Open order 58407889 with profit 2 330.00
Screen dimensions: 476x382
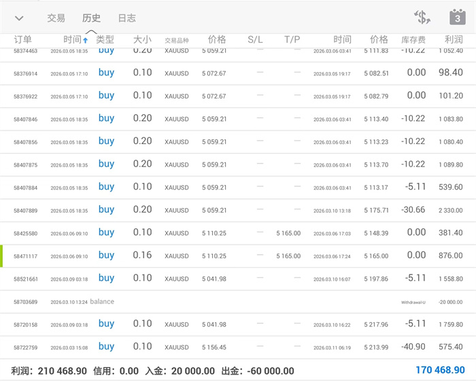(238, 210)
